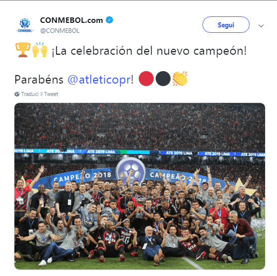Click the trophy held by players in photo
Viewport: 277px width, 276px height.
pyautogui.click(x=140, y=208)
